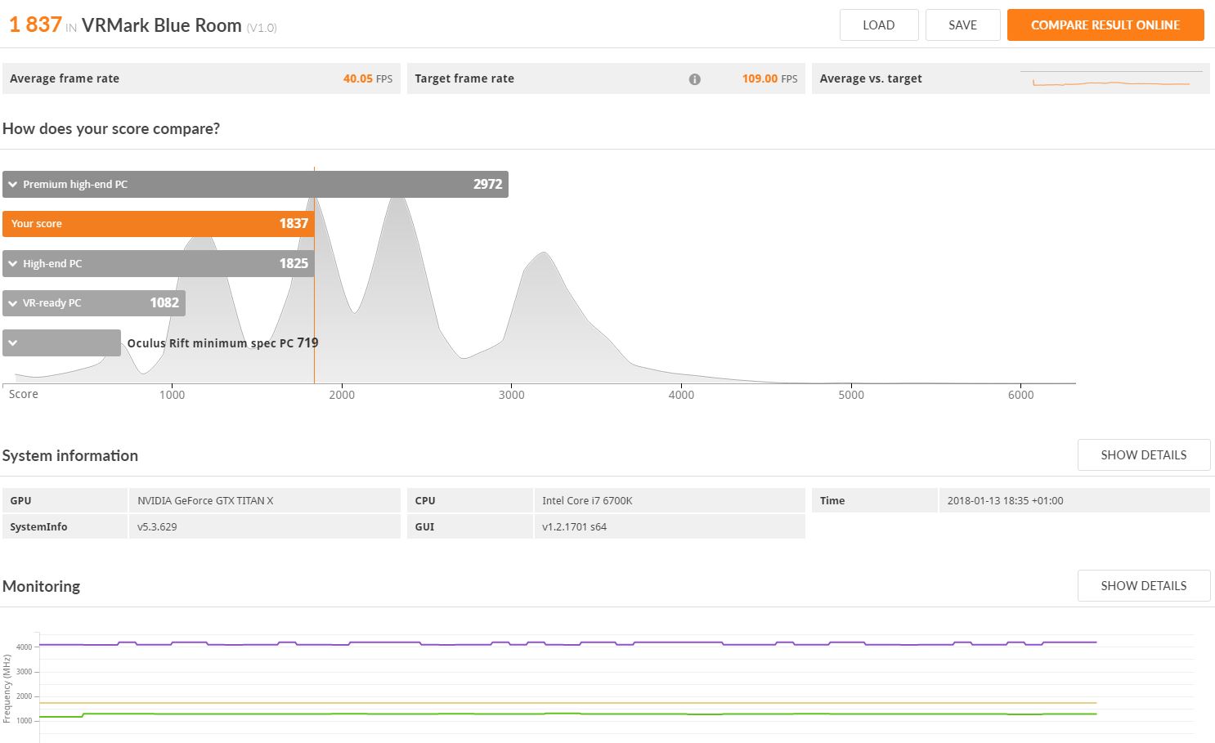The height and width of the screenshot is (743, 1215).
Task: Click the System information heading
Action: (x=70, y=456)
